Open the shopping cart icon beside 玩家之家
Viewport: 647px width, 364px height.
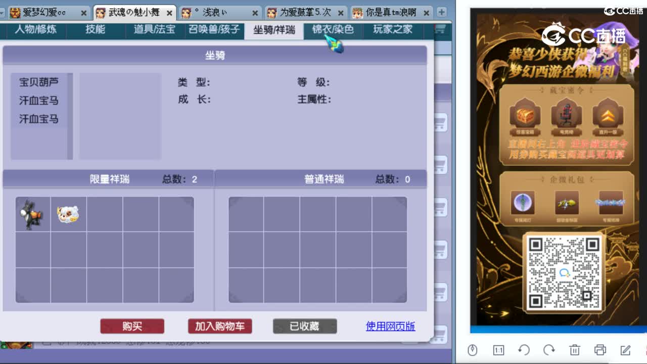[x=441, y=29]
